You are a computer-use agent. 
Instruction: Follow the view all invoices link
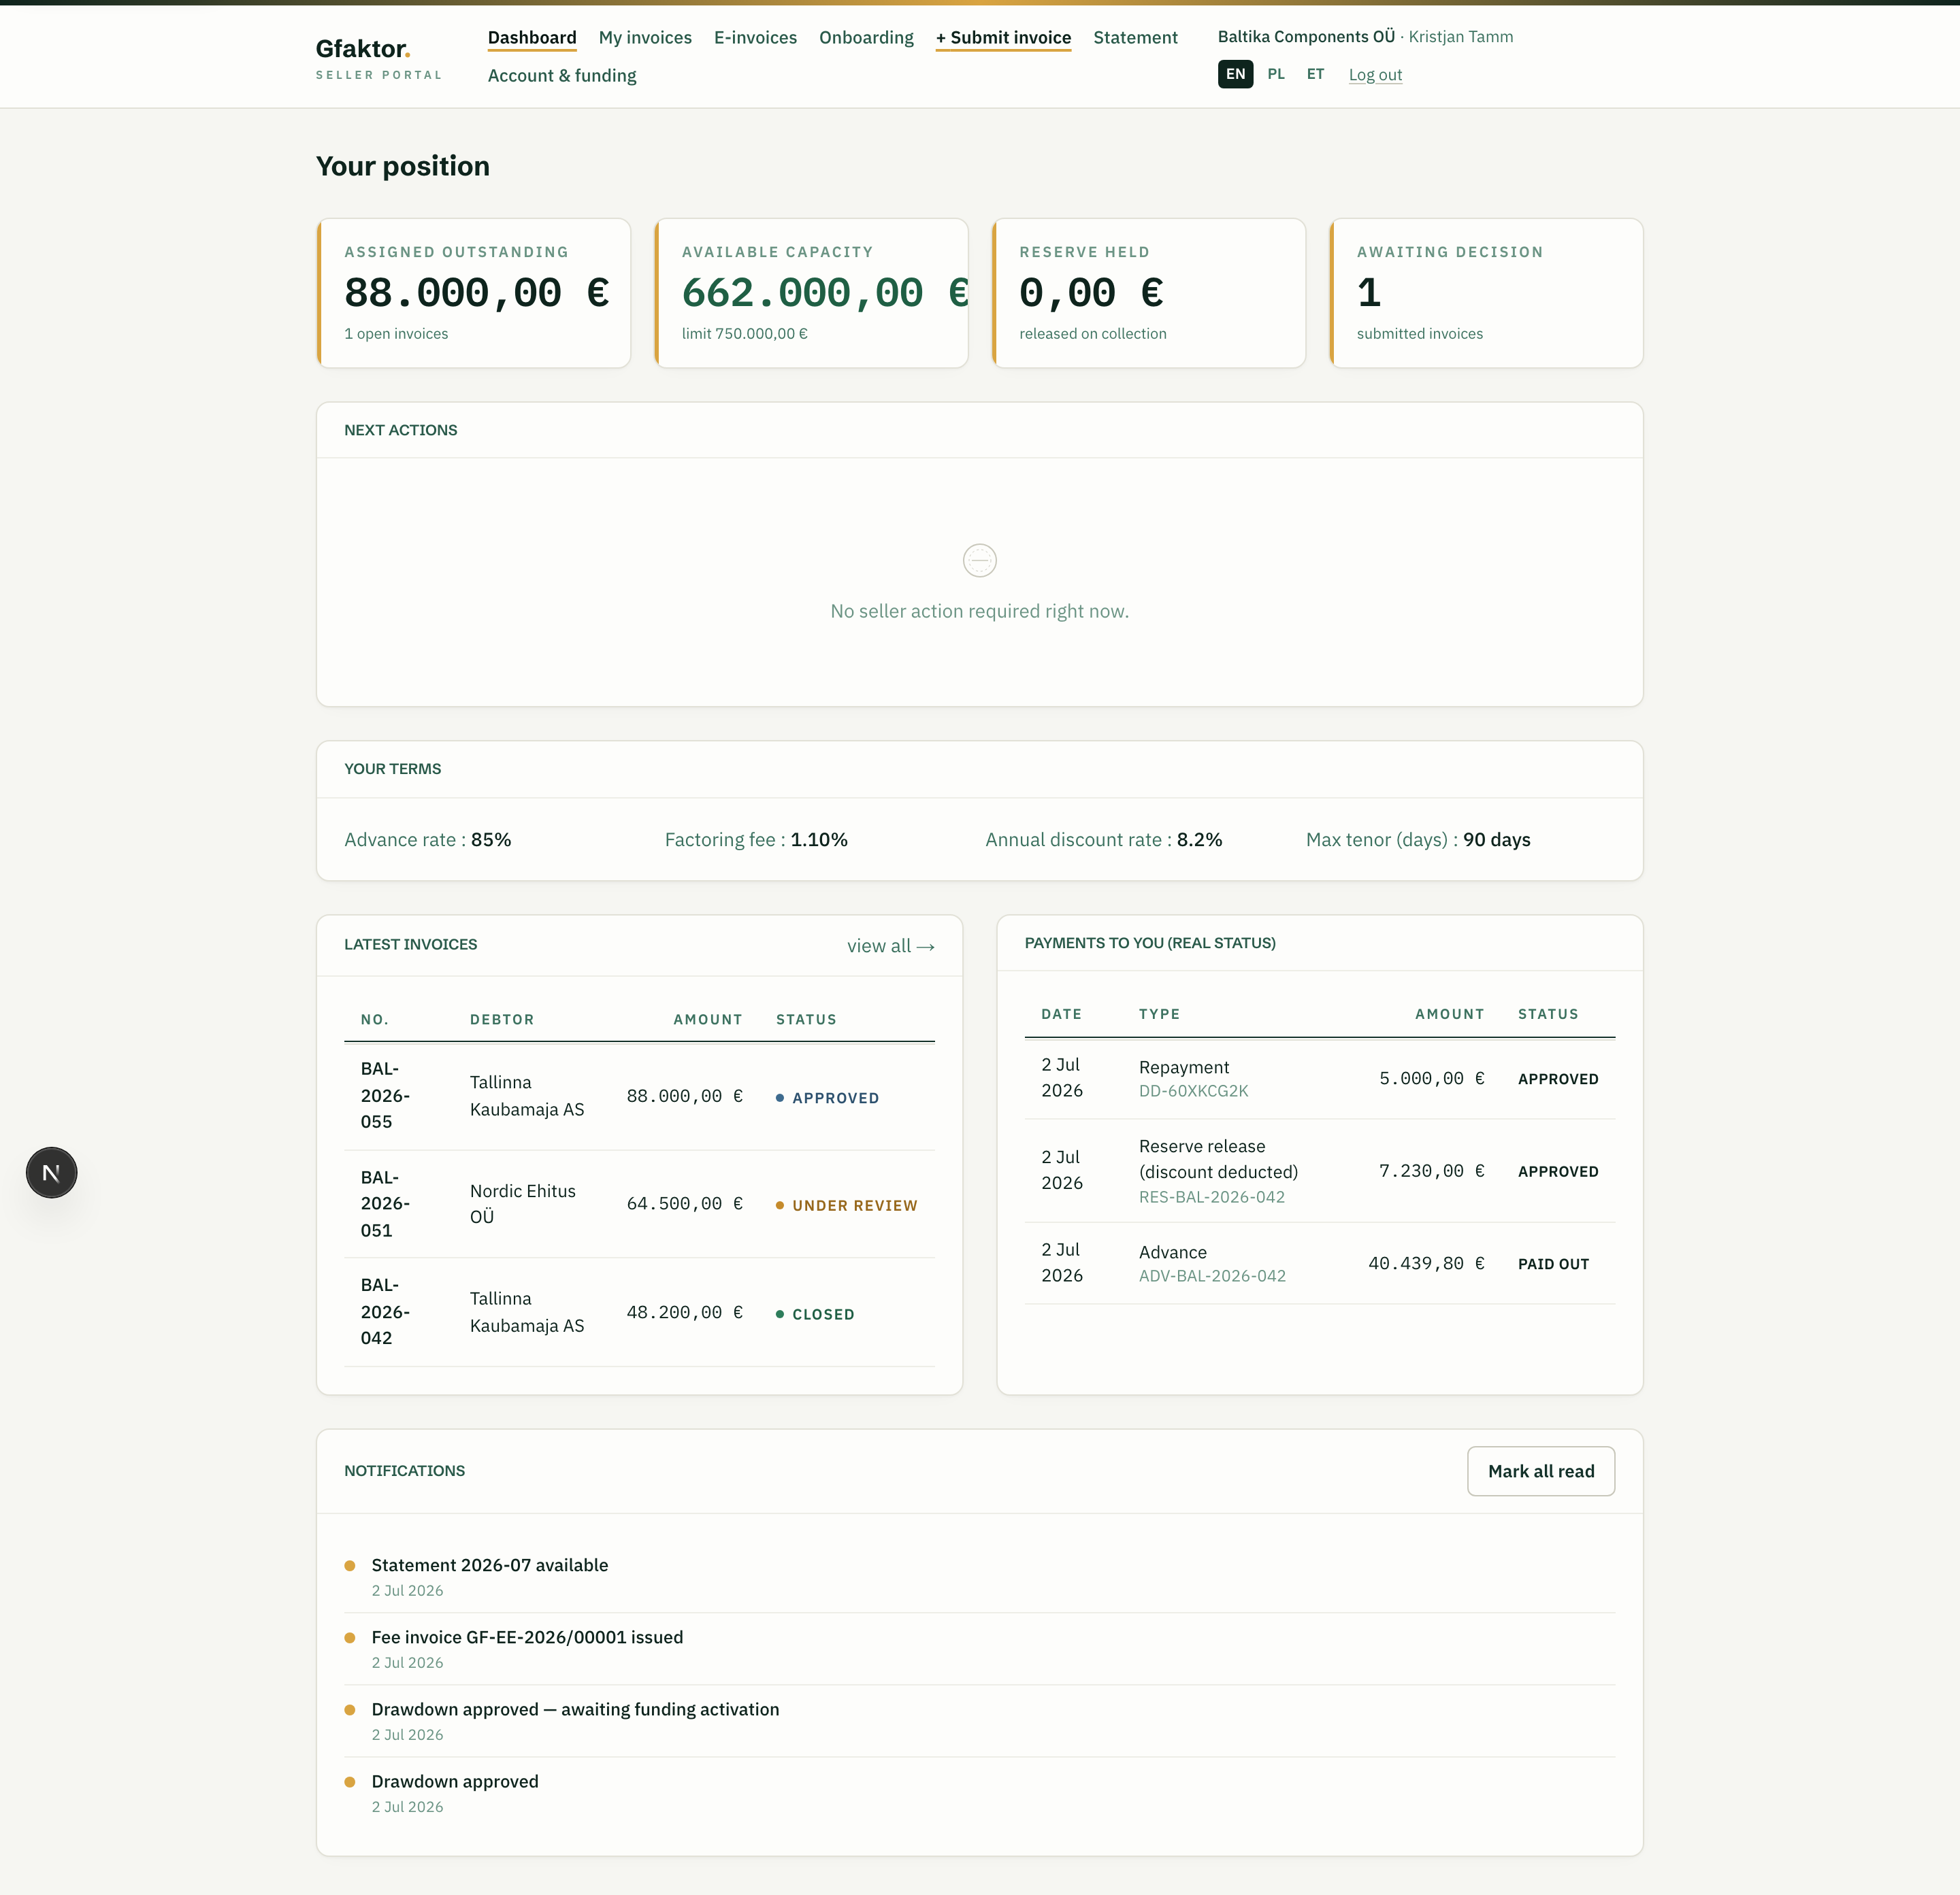click(890, 945)
